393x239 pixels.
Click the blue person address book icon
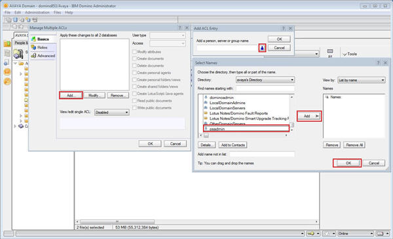262,48
